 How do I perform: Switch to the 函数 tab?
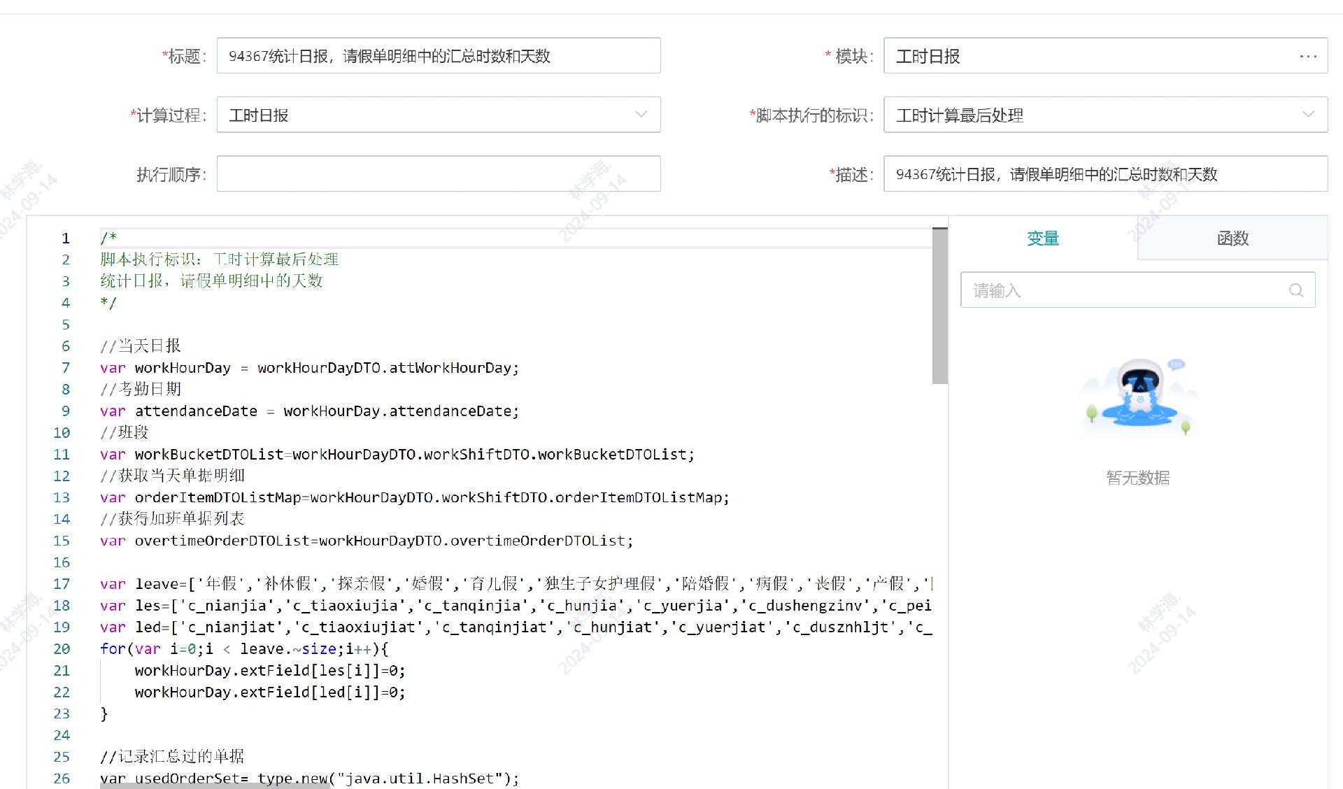tap(1232, 239)
